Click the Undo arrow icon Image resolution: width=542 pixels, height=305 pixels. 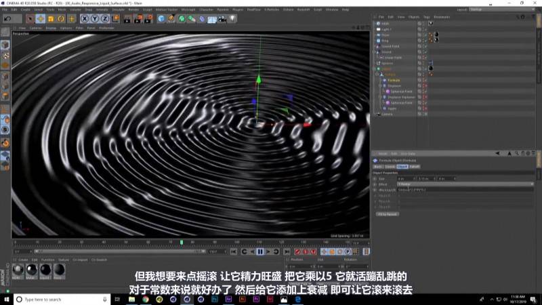(7, 18)
